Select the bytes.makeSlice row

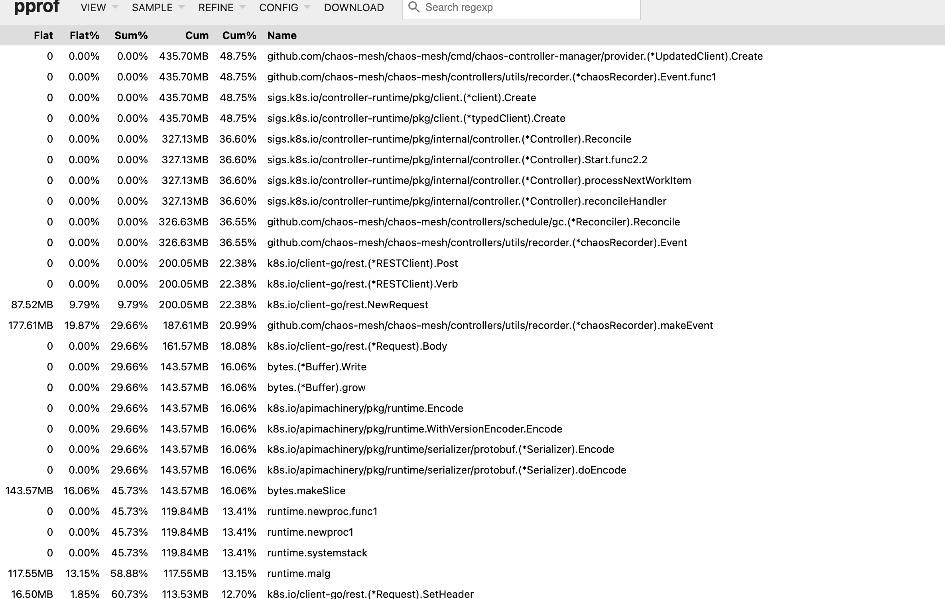point(306,491)
